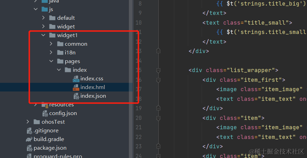
Task: Click the HTML file icon for index.html
Action: (76, 87)
